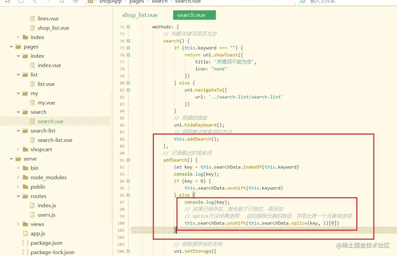This screenshot has width=397, height=256.
Task: Click the folder icon of routes
Action: [x=25, y=196]
